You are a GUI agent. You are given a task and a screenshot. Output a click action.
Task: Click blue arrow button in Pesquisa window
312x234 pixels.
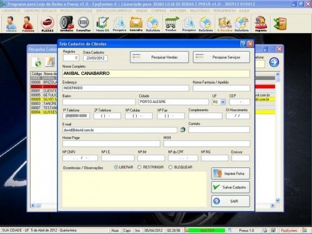pos(274,62)
